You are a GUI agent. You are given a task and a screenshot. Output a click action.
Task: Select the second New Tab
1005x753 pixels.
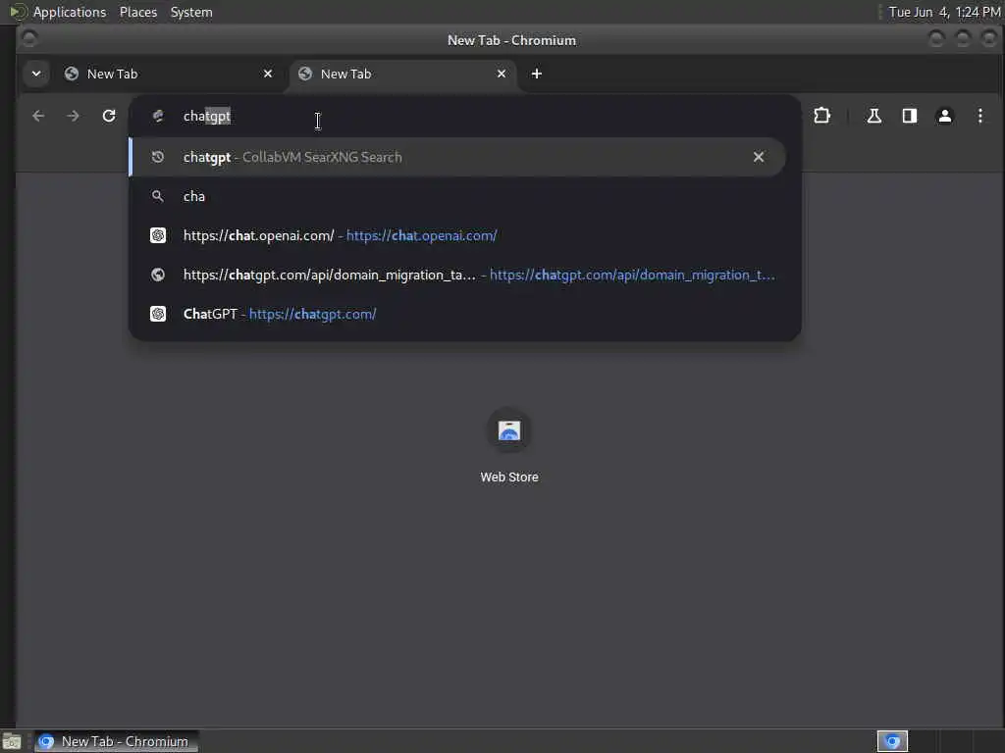403,74
